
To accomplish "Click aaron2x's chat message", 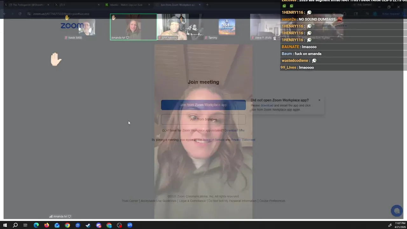I will click(x=312, y=19).
